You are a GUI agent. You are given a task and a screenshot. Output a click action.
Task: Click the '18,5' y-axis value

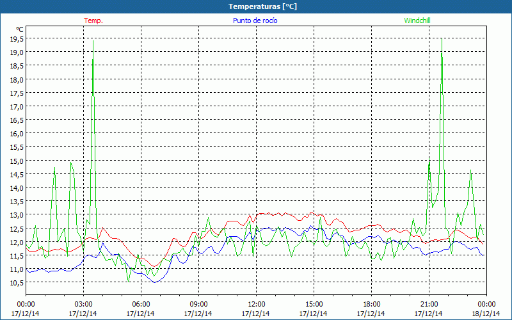[x=17, y=66]
